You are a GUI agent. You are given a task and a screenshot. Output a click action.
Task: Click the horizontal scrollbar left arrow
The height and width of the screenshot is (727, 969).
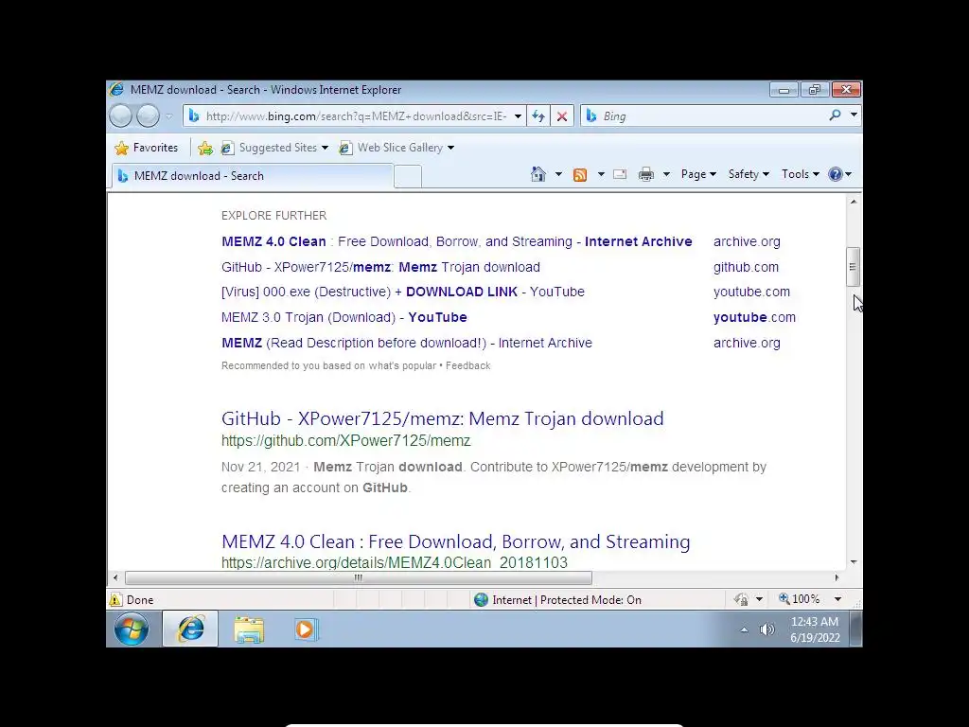115,578
